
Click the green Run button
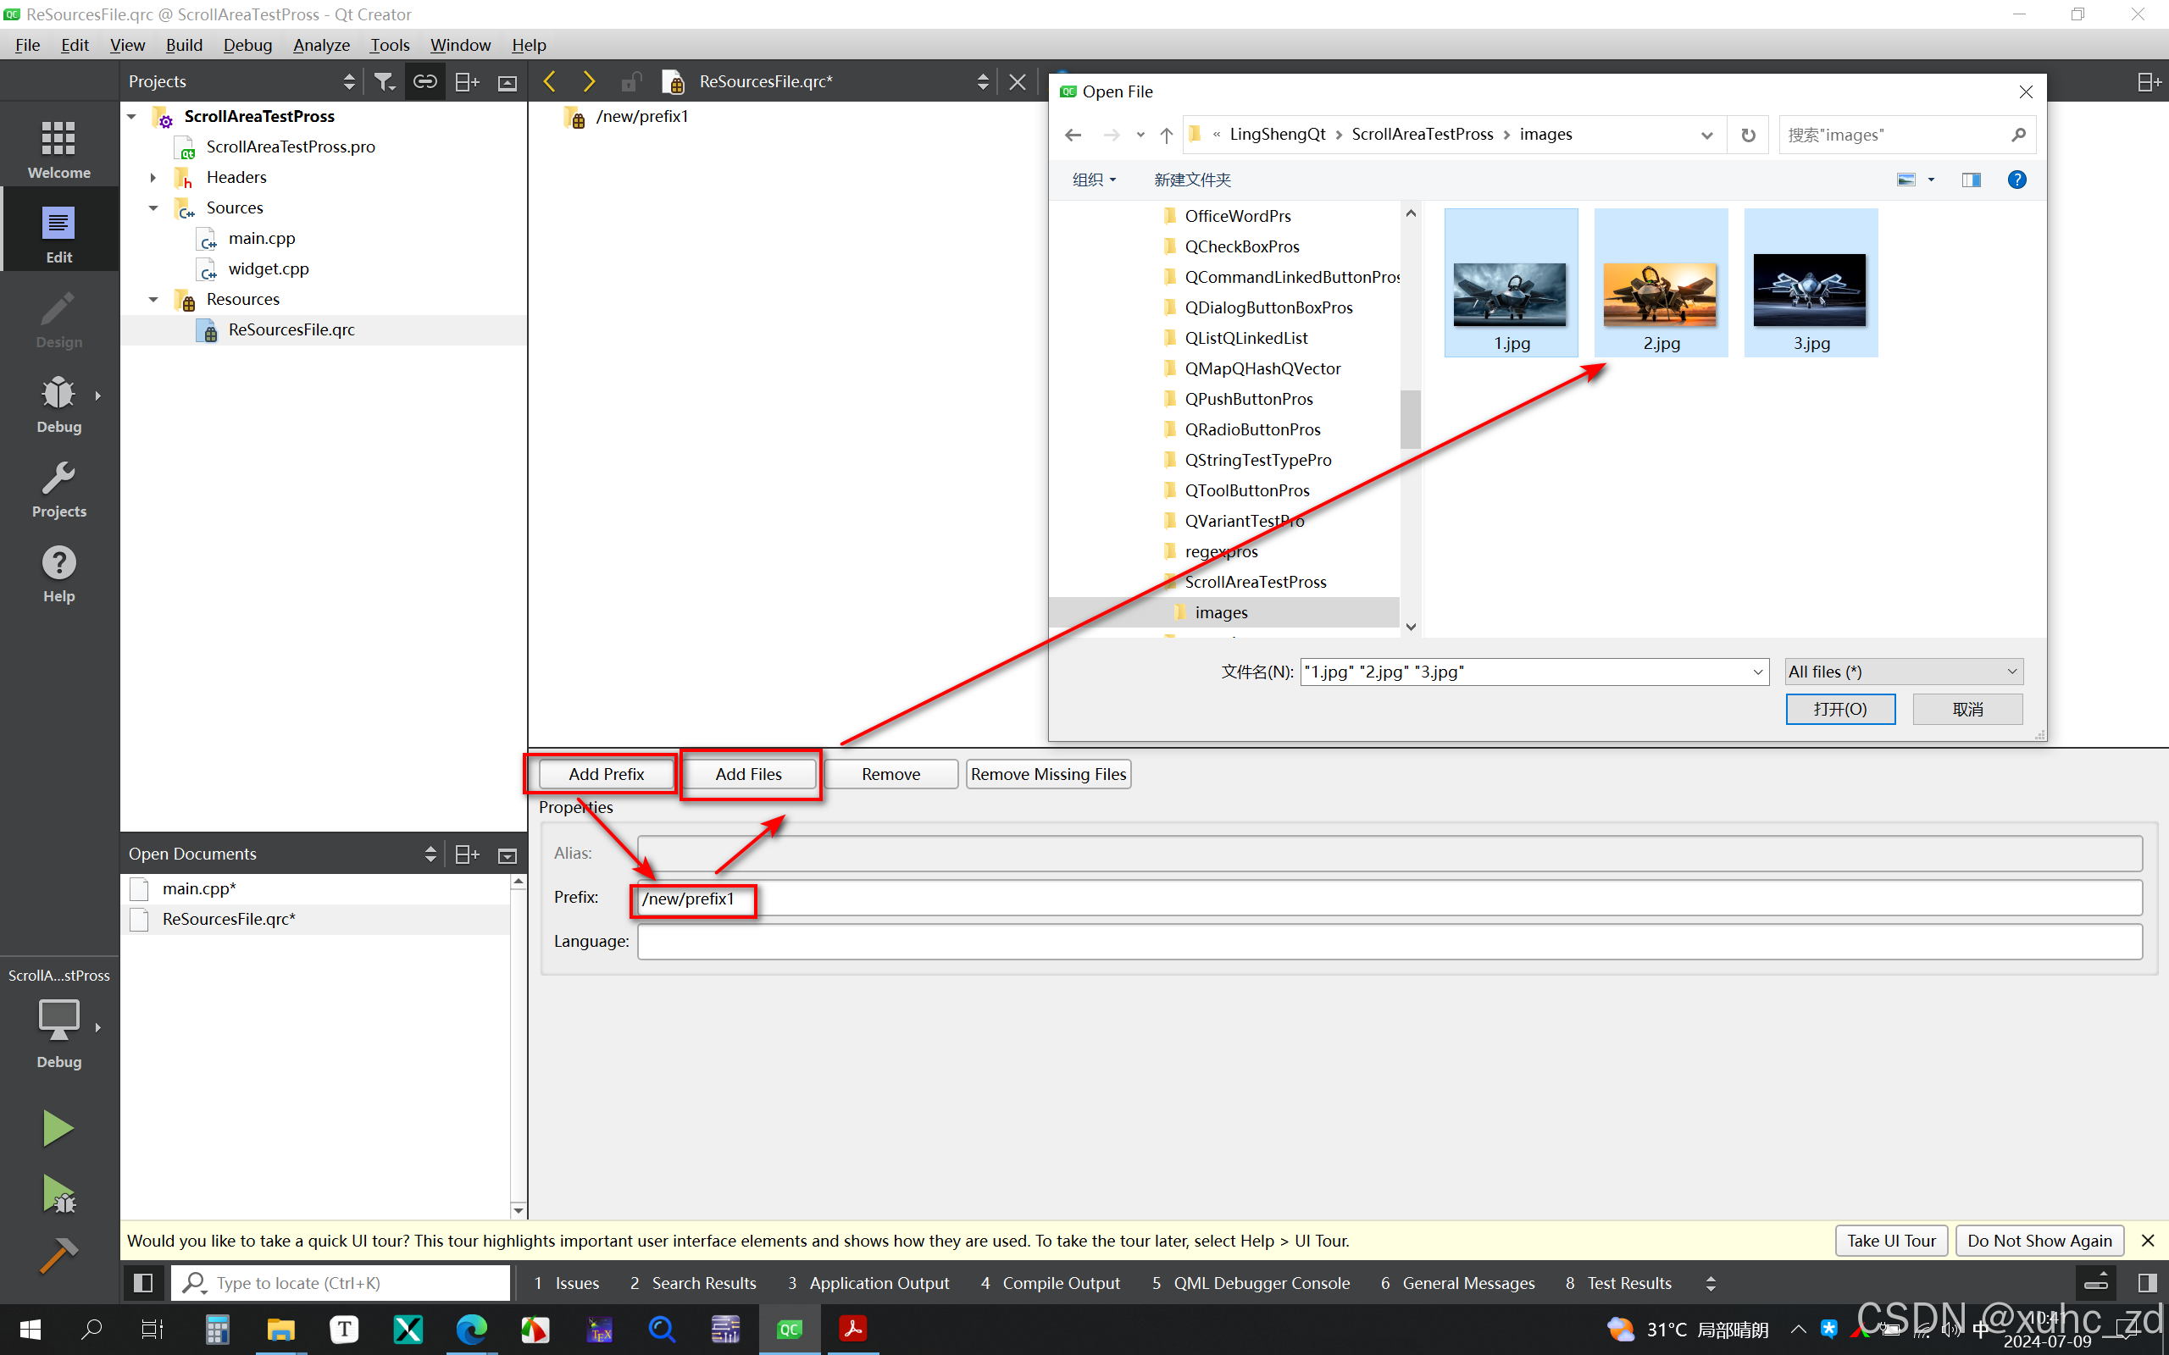(x=58, y=1127)
